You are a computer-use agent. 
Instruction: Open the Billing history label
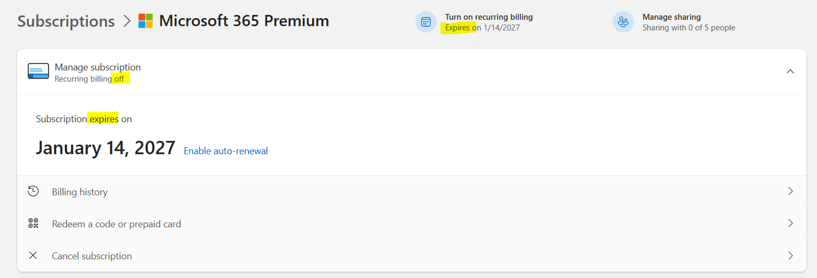pos(79,192)
